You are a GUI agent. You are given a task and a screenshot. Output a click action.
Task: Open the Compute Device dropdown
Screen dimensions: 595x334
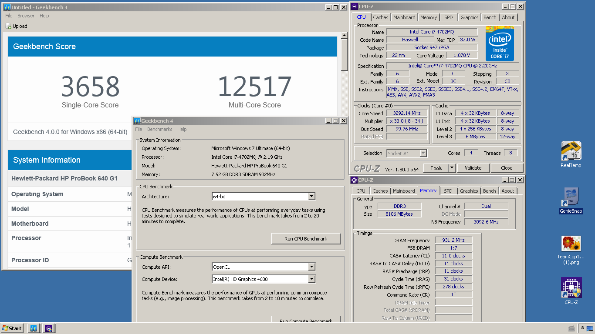[311, 279]
